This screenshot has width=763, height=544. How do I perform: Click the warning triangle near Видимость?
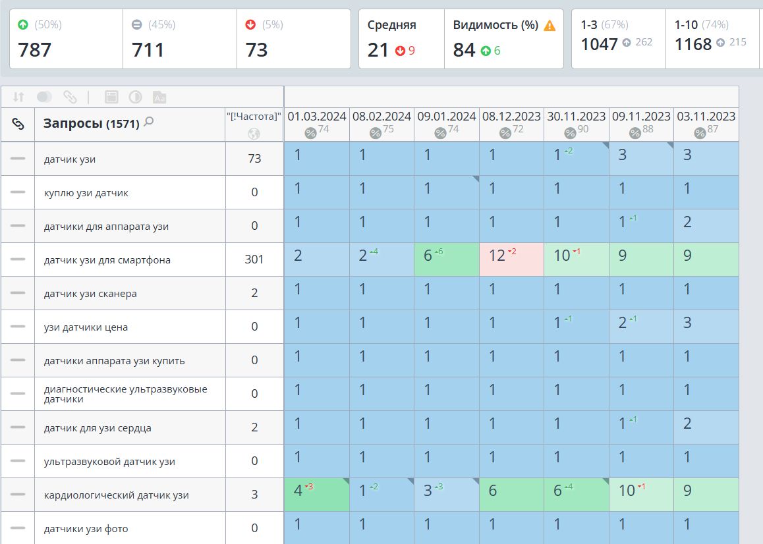click(x=550, y=25)
